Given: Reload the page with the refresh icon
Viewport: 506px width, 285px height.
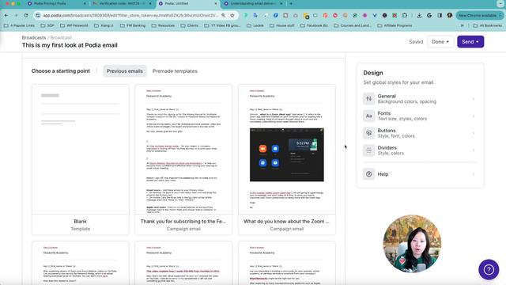Looking at the screenshot, I should (26, 15).
